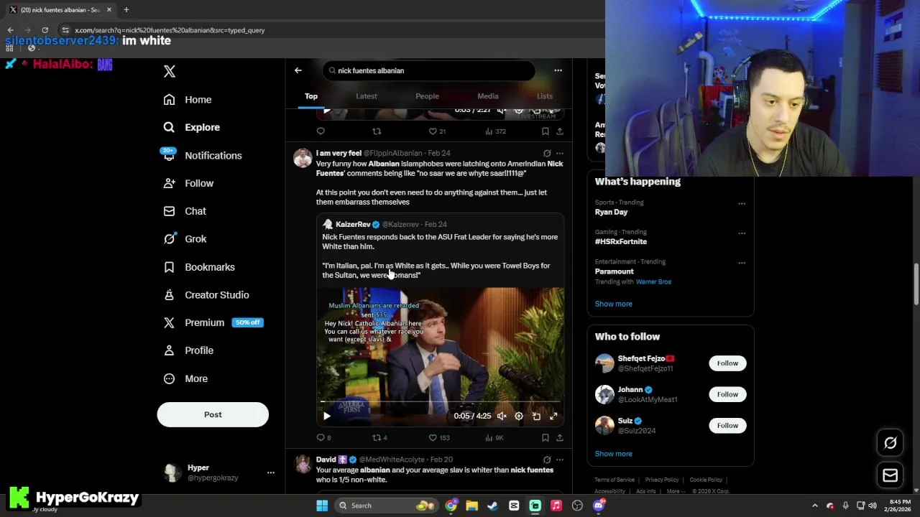This screenshot has width=920, height=517.
Task: Play the Nick Fuentes video
Action: [x=327, y=416]
